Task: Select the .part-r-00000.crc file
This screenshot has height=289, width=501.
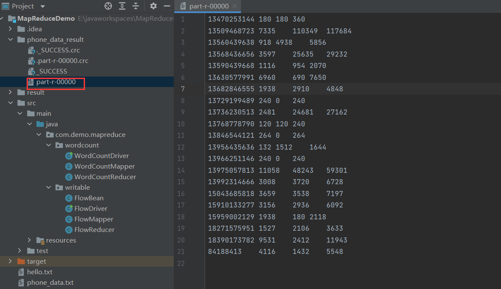Action: [x=62, y=61]
